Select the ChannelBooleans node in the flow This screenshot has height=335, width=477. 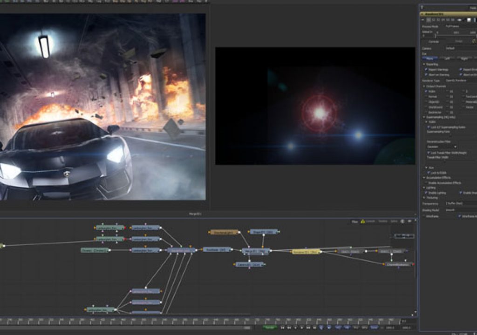point(399,264)
